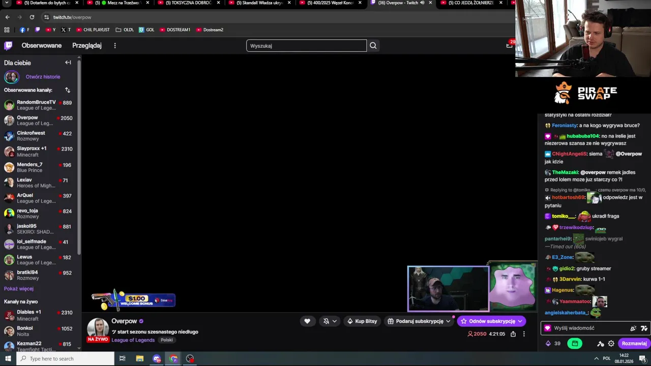Switch to Mecz na Trzeźwo browser tab

pyautogui.click(x=117, y=3)
